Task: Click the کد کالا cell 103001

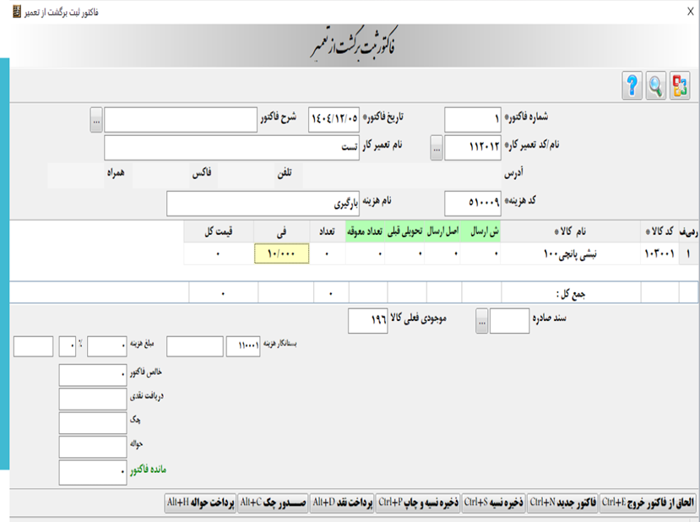Action: [659, 253]
